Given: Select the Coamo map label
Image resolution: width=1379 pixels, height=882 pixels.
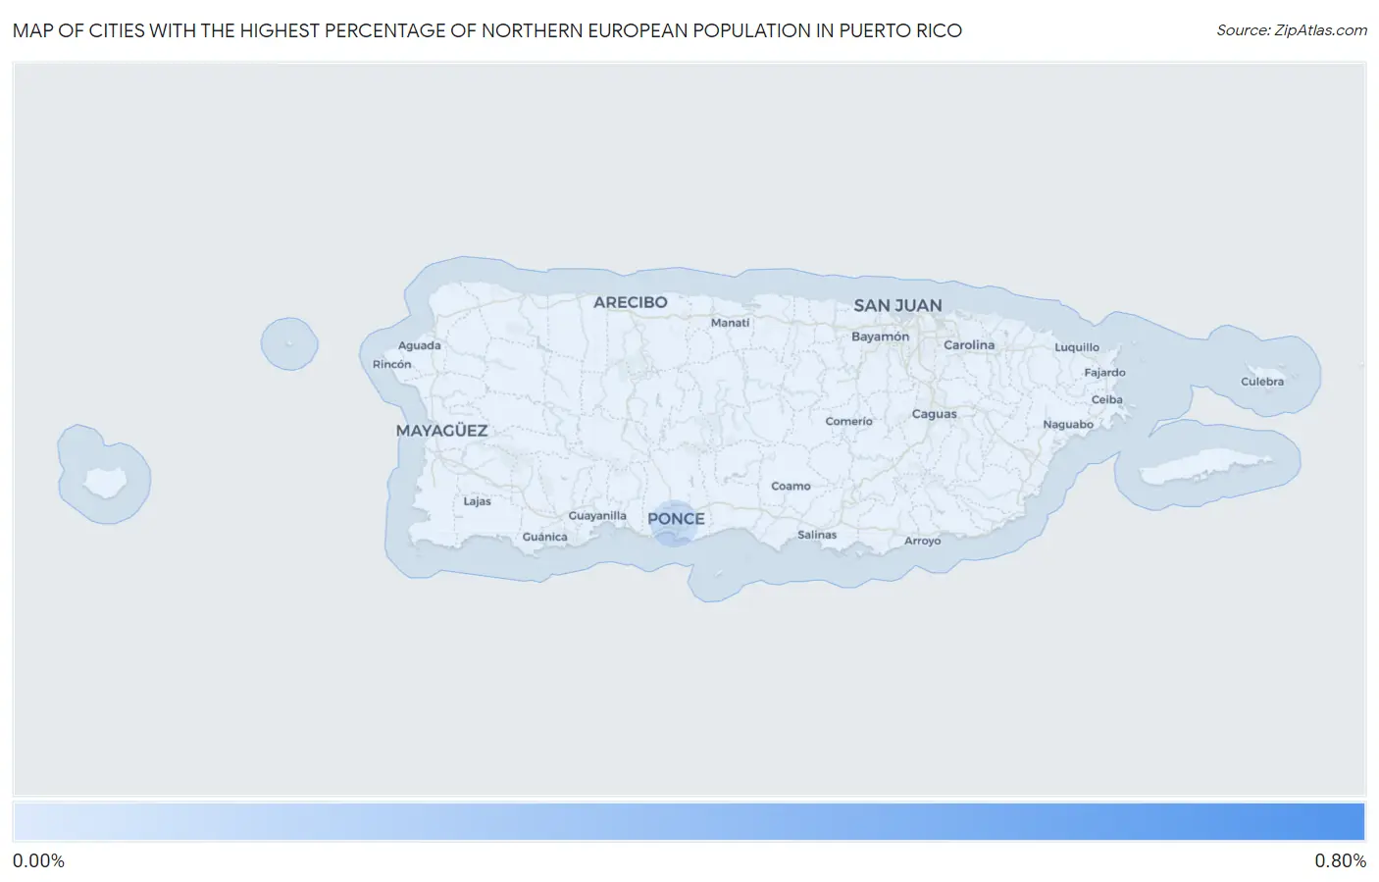Looking at the screenshot, I should click(x=791, y=487).
